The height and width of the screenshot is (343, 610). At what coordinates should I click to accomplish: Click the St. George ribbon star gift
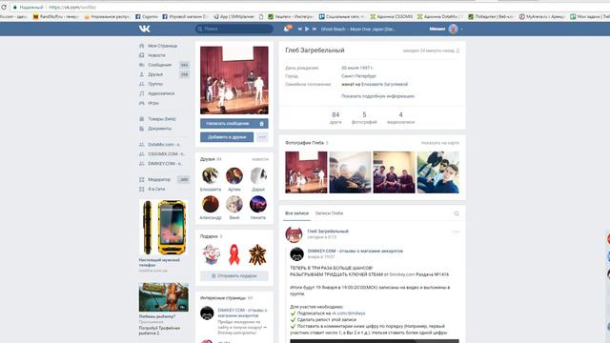tap(257, 254)
